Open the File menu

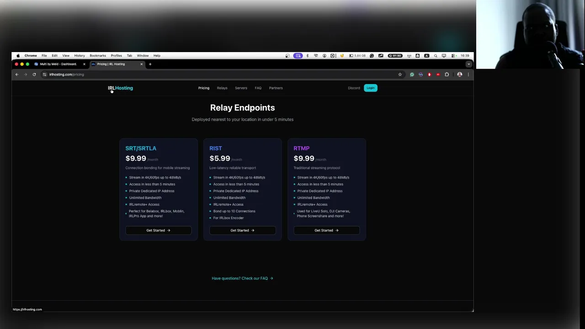44,56
